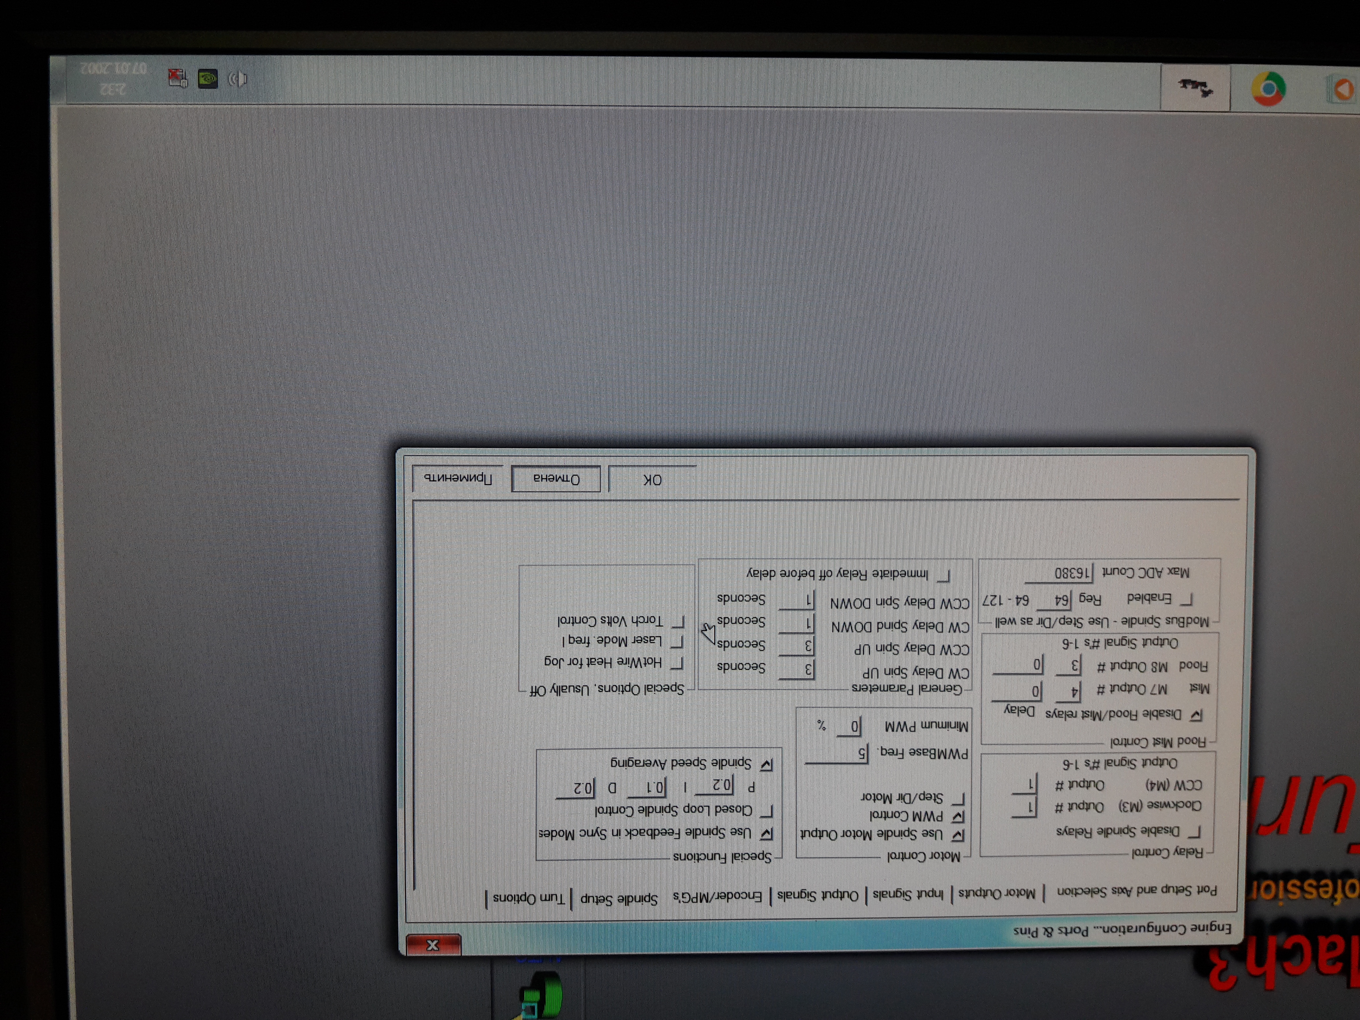Click the network tray icon with red X
Image resolution: width=1360 pixels, height=1020 pixels.
click(x=178, y=78)
